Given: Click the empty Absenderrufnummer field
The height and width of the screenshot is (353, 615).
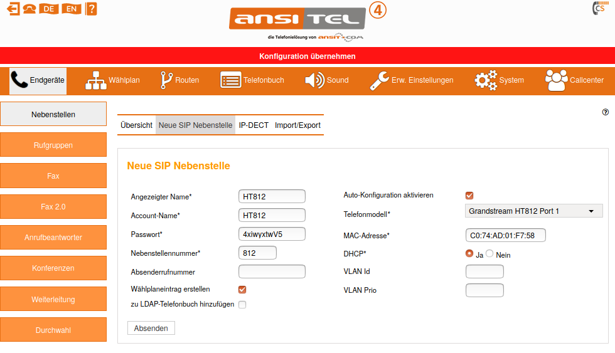Looking at the screenshot, I should (x=272, y=271).
